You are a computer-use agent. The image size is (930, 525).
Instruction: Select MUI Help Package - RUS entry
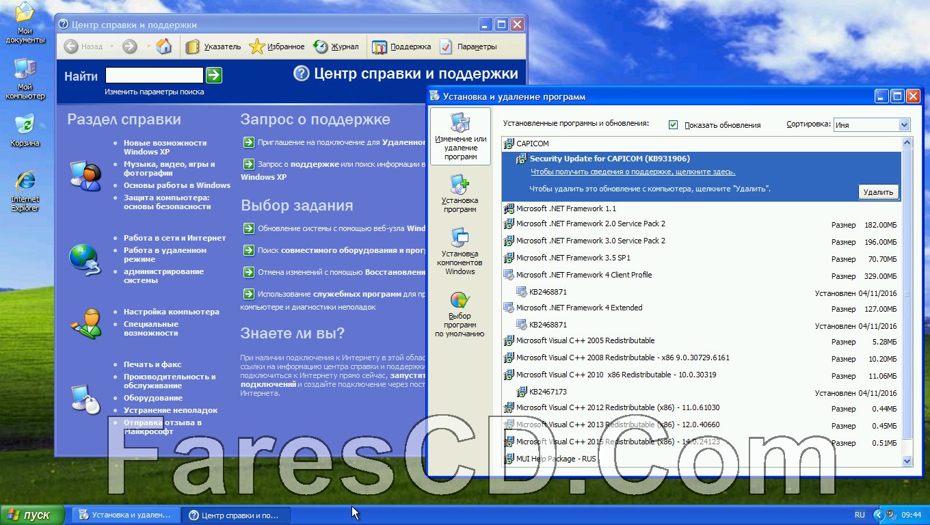pyautogui.click(x=702, y=459)
